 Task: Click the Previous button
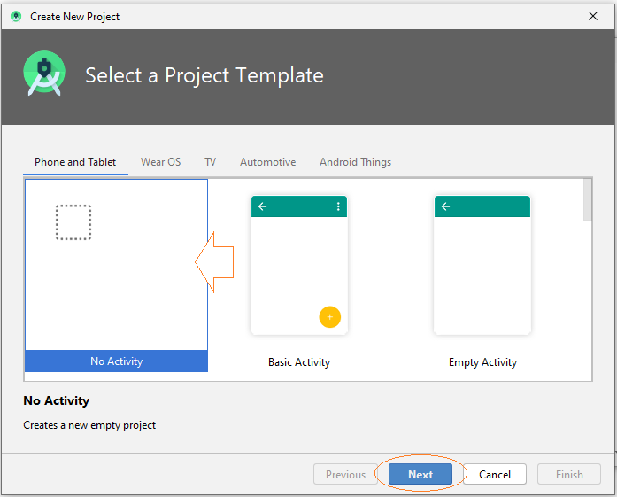(x=345, y=474)
